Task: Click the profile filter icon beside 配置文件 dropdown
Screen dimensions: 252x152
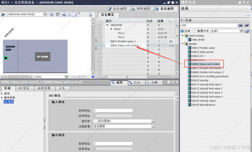Action: tap(247, 31)
